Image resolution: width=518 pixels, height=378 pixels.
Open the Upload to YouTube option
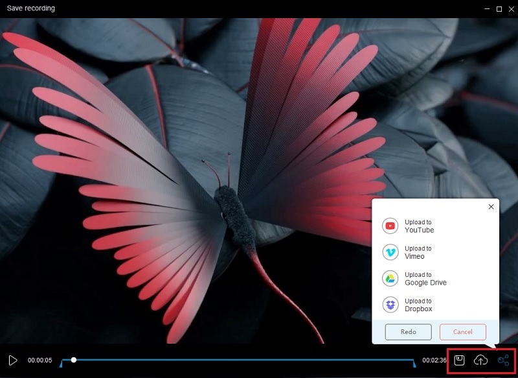[x=420, y=225]
